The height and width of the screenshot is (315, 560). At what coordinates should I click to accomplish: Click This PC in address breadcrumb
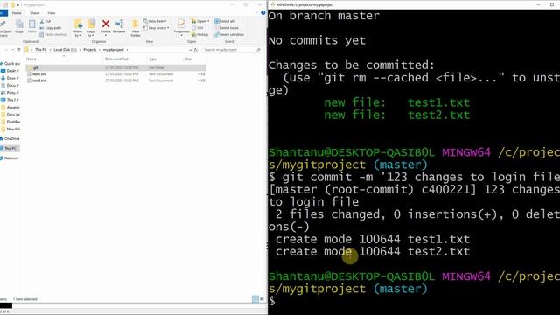click(x=41, y=50)
